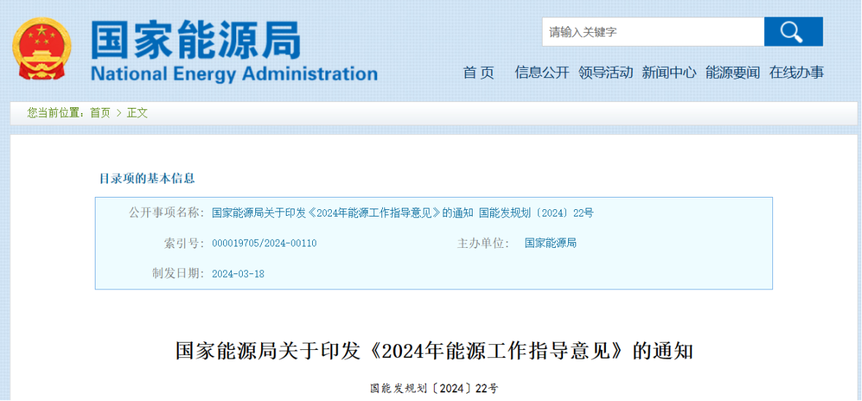862x401 pixels.
Task: Click the 正文 breadcrumb item
Action: coord(137,113)
